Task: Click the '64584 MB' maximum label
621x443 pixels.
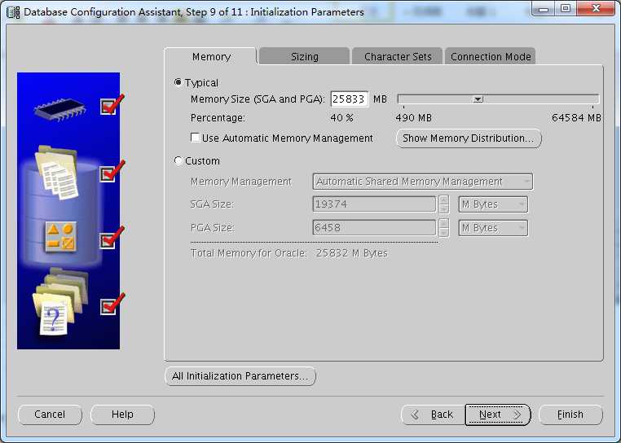Action: [x=576, y=117]
